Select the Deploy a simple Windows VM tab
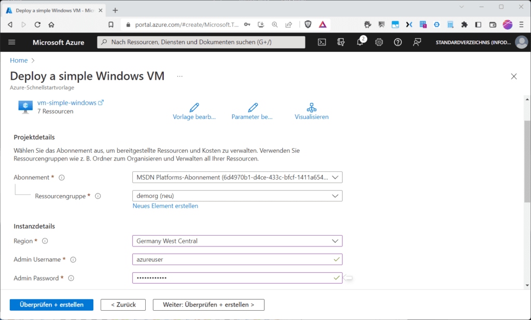This screenshot has width=531, height=320. point(55,10)
